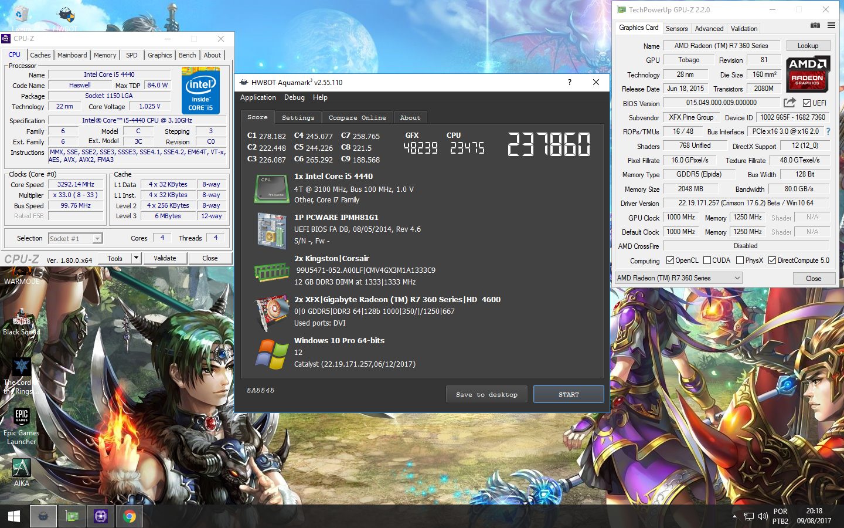
Task: Switch to the Mainboard tab in CPU-Z
Action: (x=72, y=55)
